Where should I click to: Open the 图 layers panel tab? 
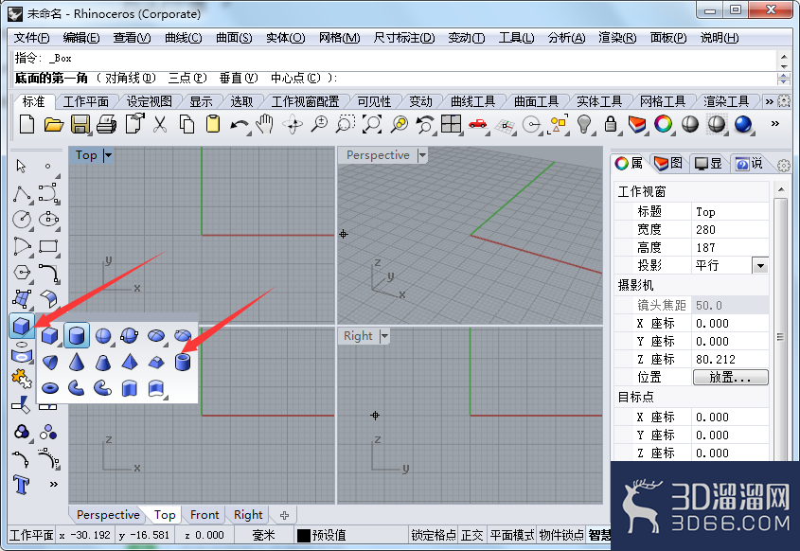tap(668, 163)
